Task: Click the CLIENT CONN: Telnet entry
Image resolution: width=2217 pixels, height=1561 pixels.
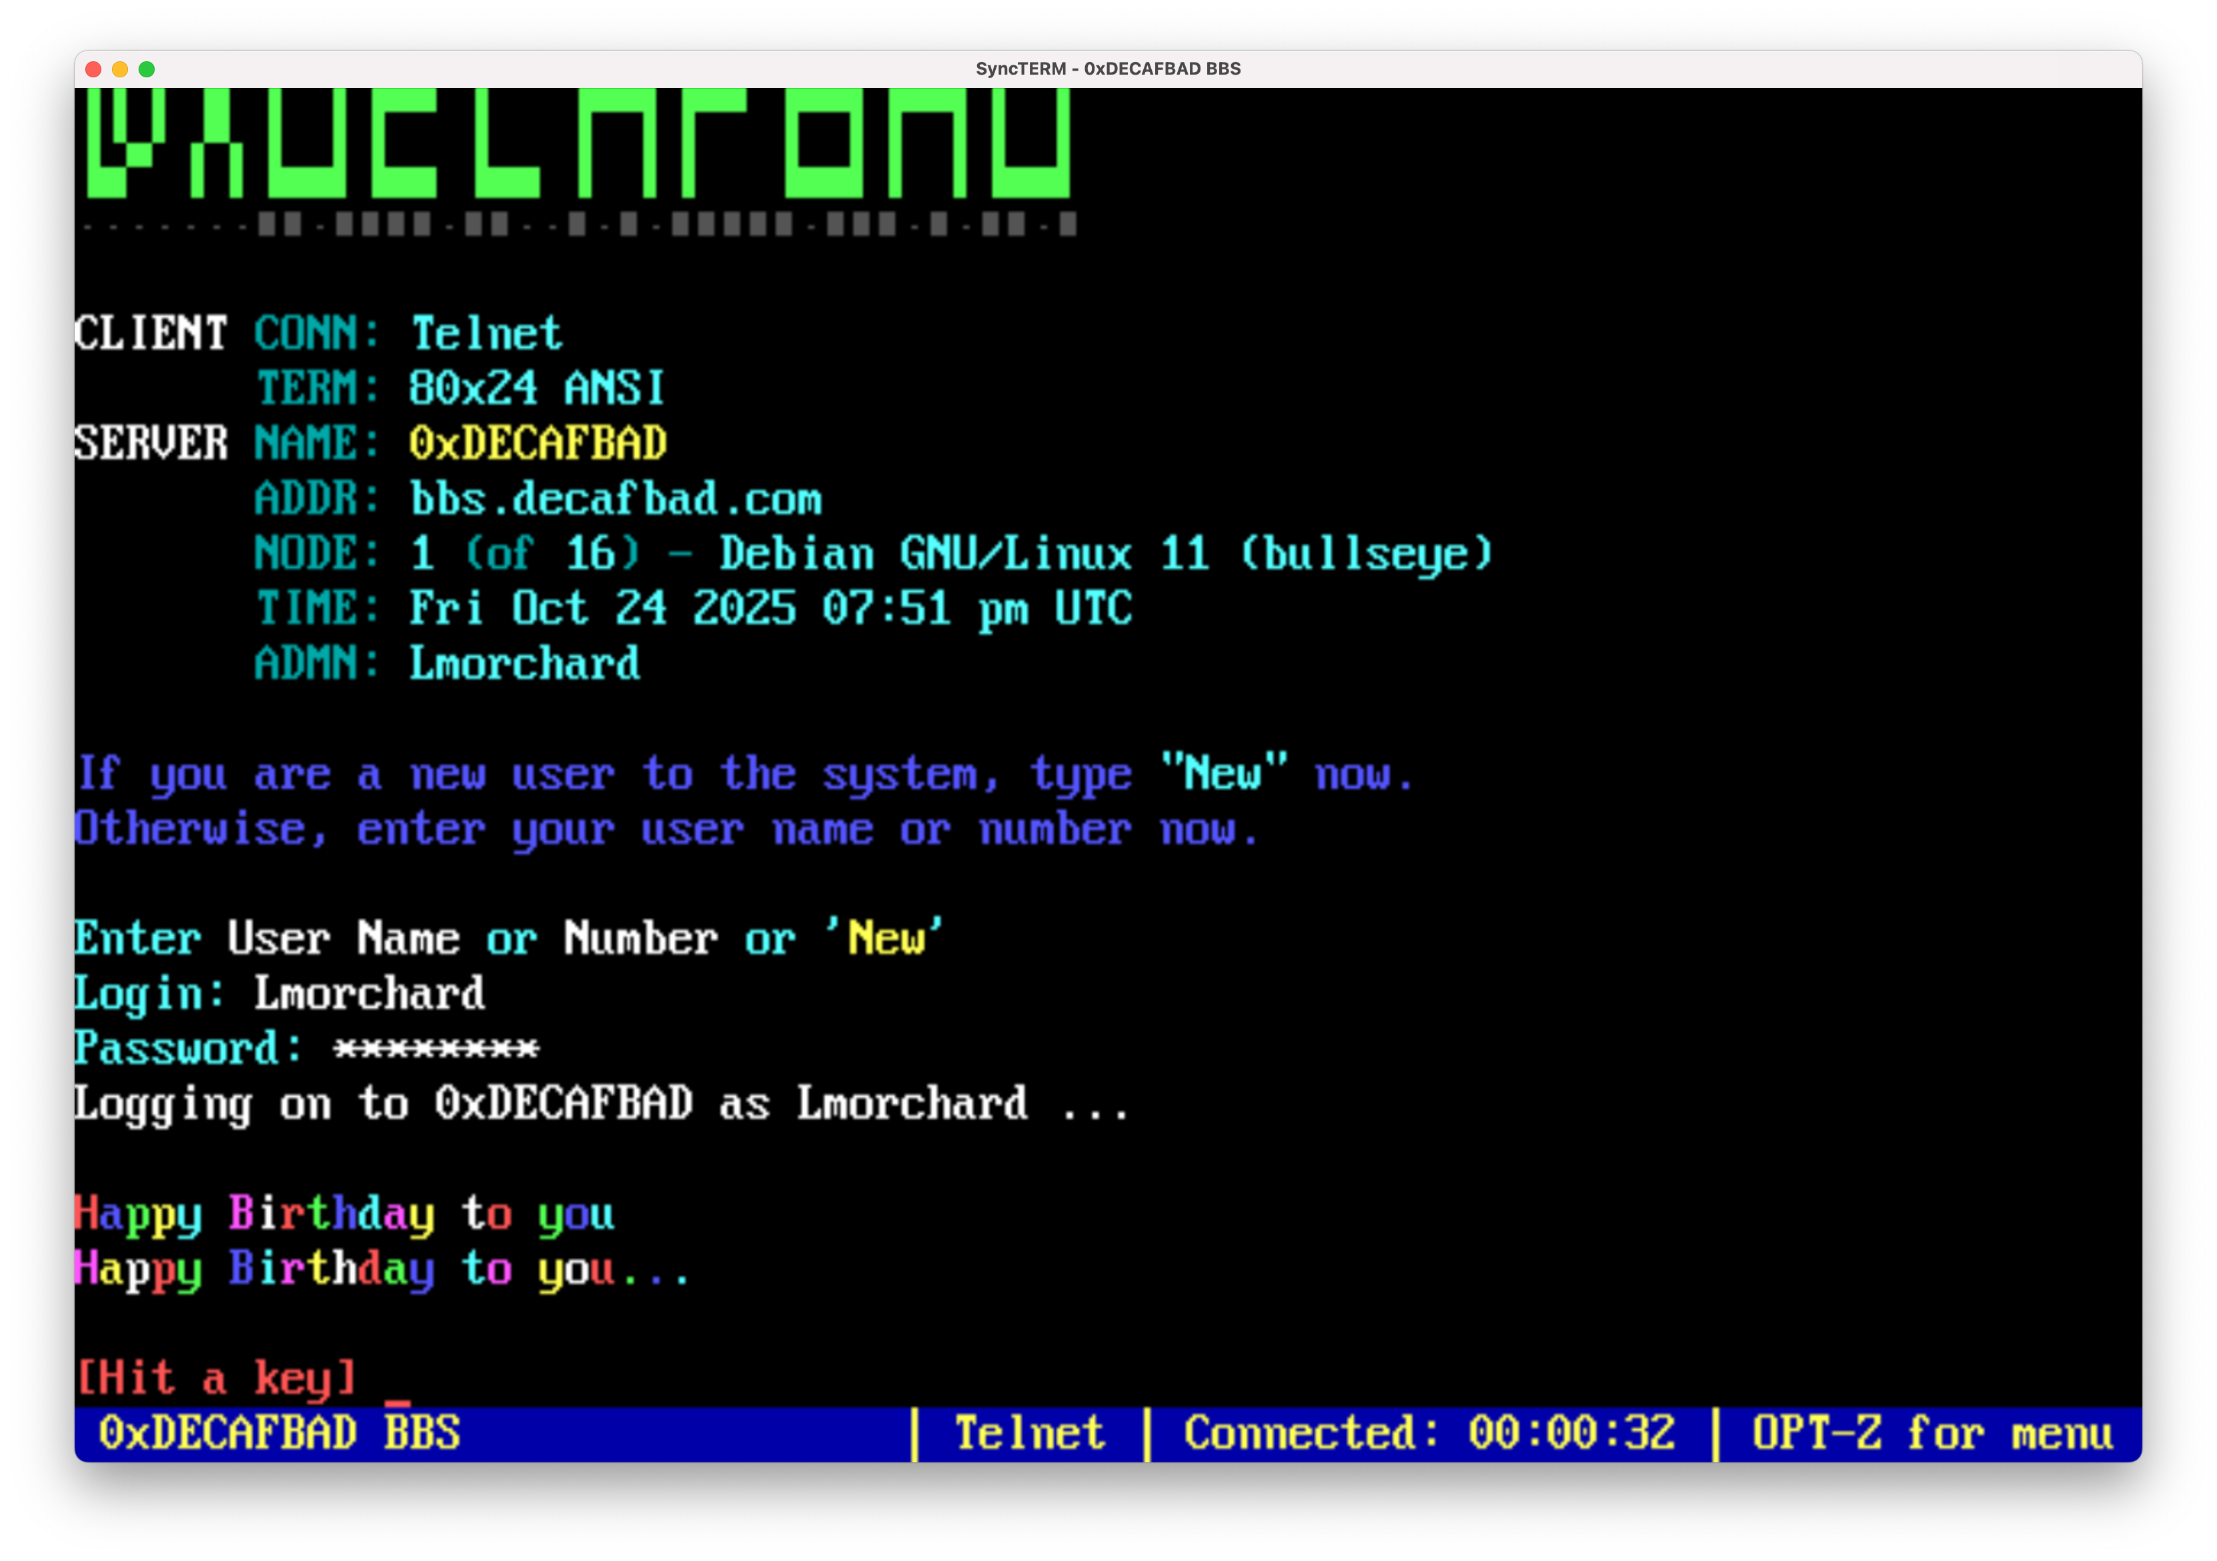Action: pos(319,333)
